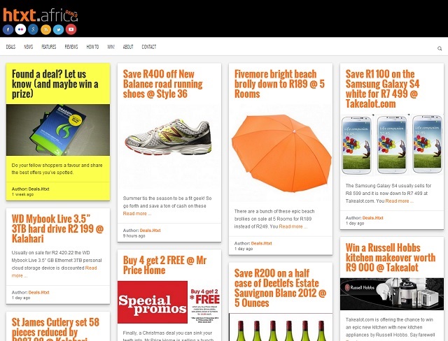The image size is (448, 341).
Task: Open the Flickr social icon
Action: (20, 29)
